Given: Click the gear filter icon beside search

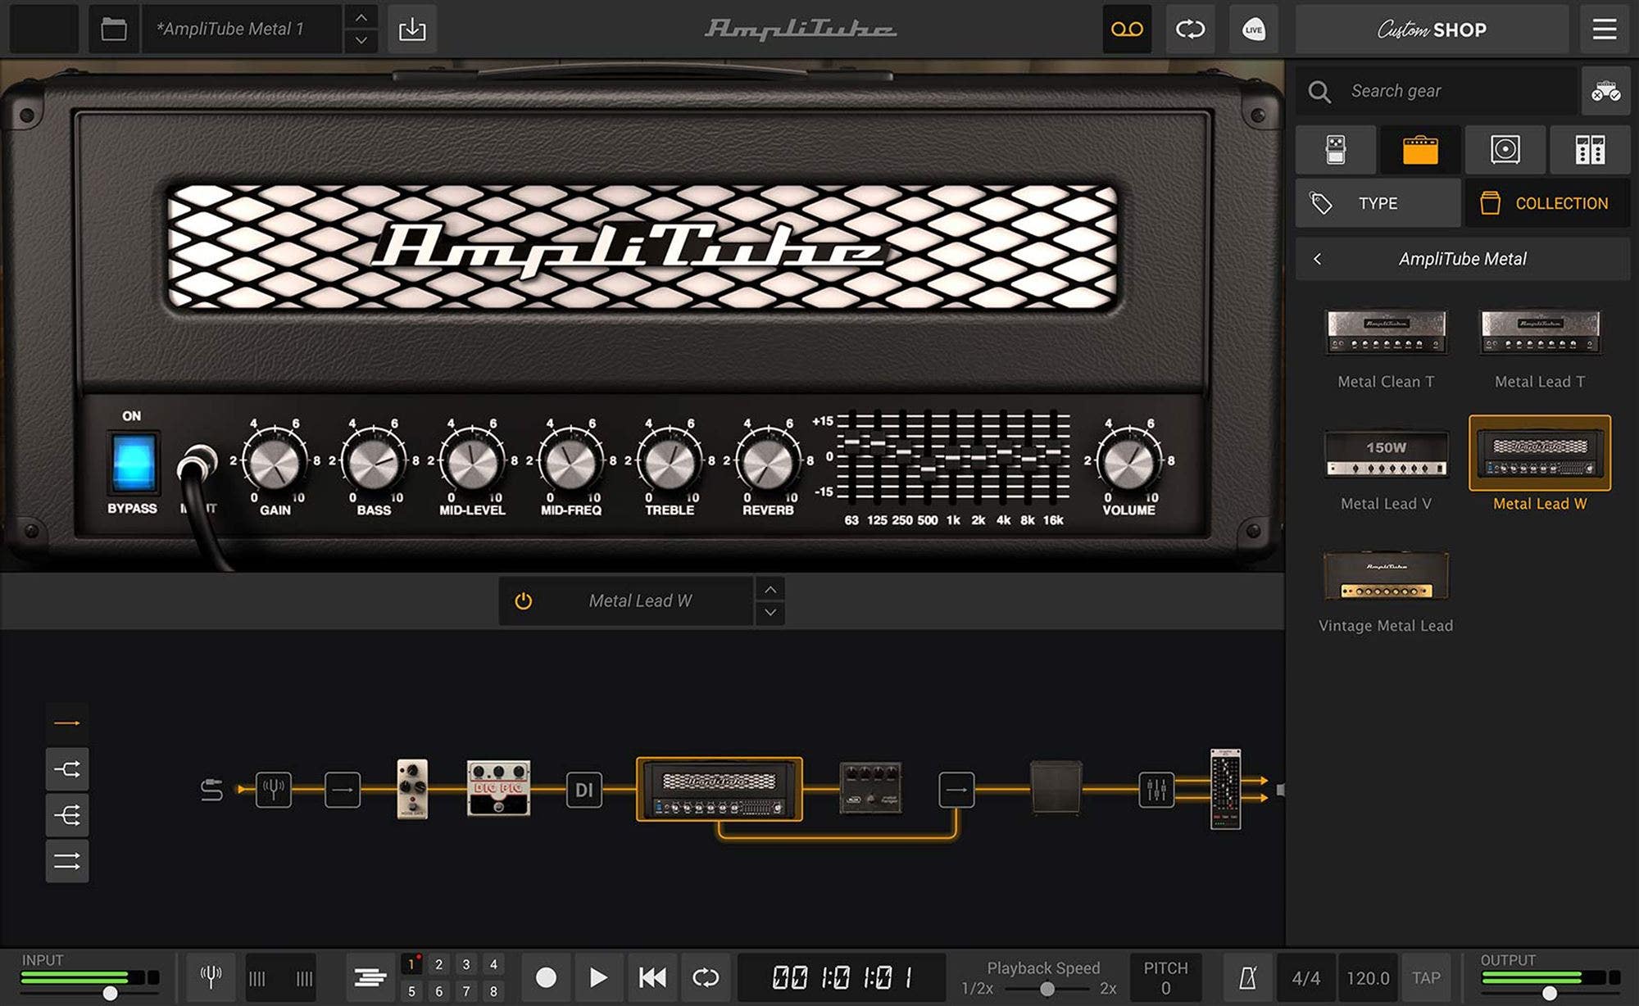Looking at the screenshot, I should click(1605, 91).
